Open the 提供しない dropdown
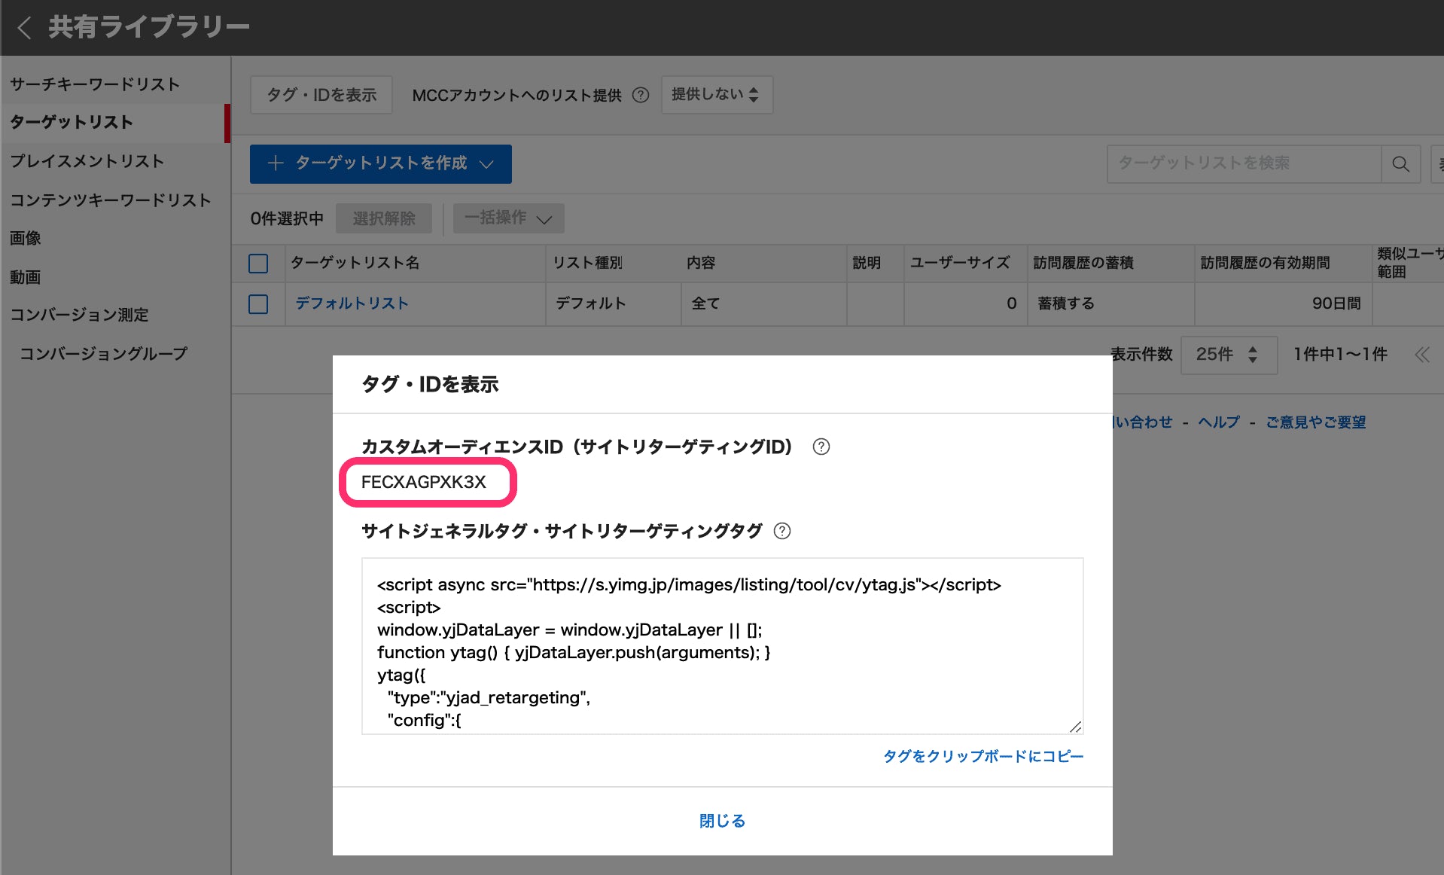Image resolution: width=1444 pixels, height=875 pixels. [x=717, y=95]
